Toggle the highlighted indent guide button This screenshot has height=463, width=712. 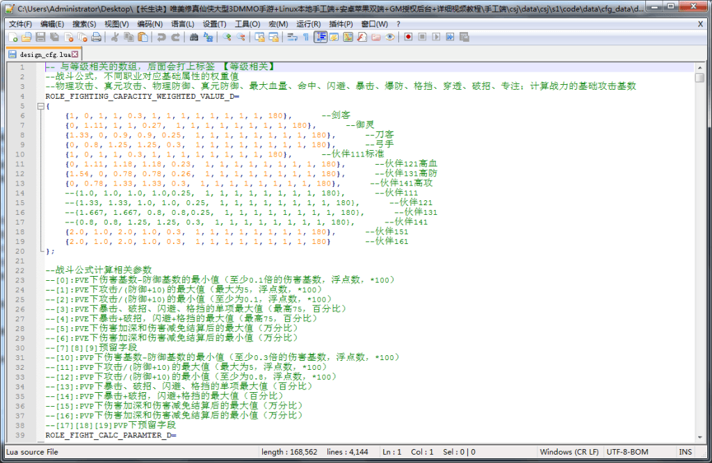[321, 37]
